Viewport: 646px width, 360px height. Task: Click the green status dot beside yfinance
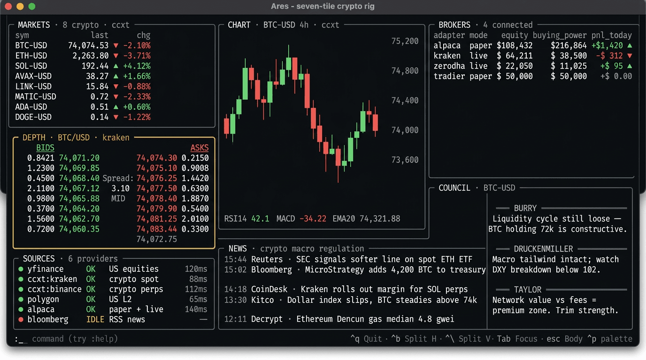[21, 269]
